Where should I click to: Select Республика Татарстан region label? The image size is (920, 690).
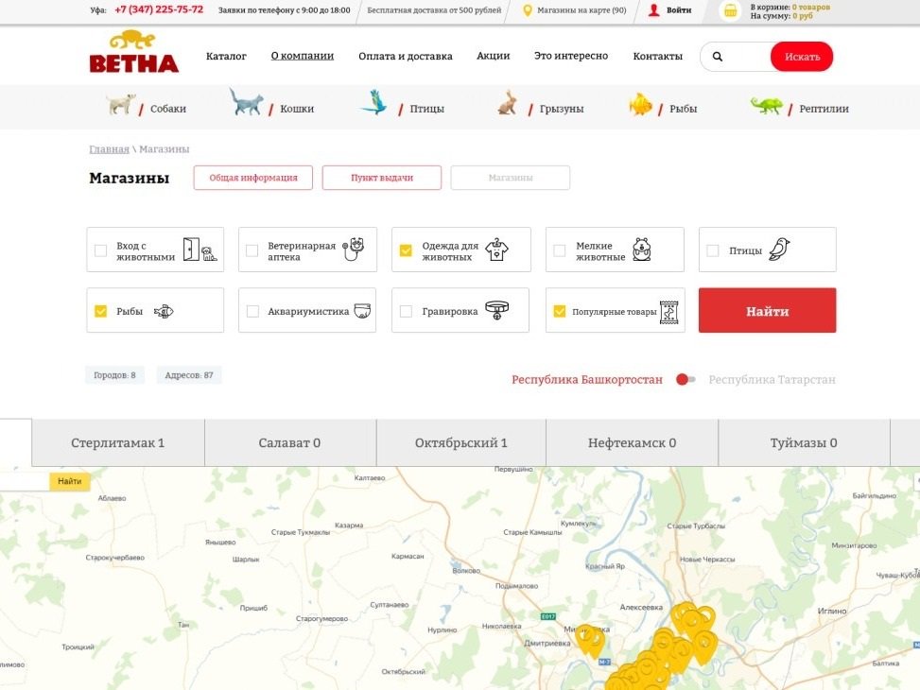pos(772,380)
